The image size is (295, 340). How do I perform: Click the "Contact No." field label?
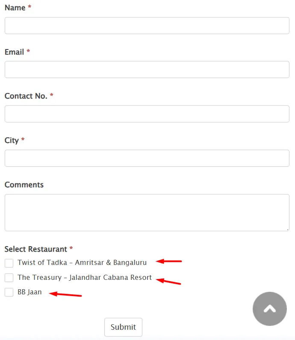coord(26,96)
